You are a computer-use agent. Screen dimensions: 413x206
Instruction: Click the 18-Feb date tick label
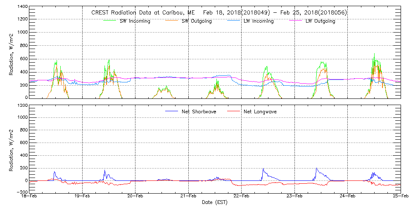(29, 197)
